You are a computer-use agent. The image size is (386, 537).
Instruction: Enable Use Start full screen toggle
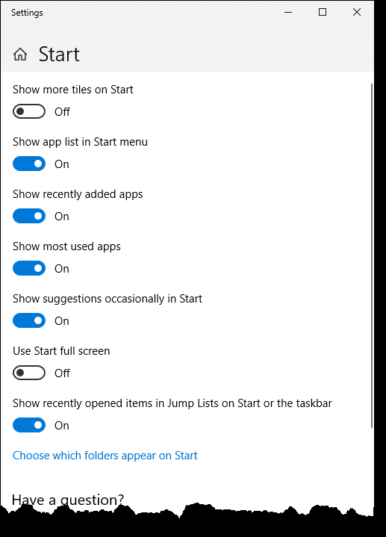click(29, 373)
